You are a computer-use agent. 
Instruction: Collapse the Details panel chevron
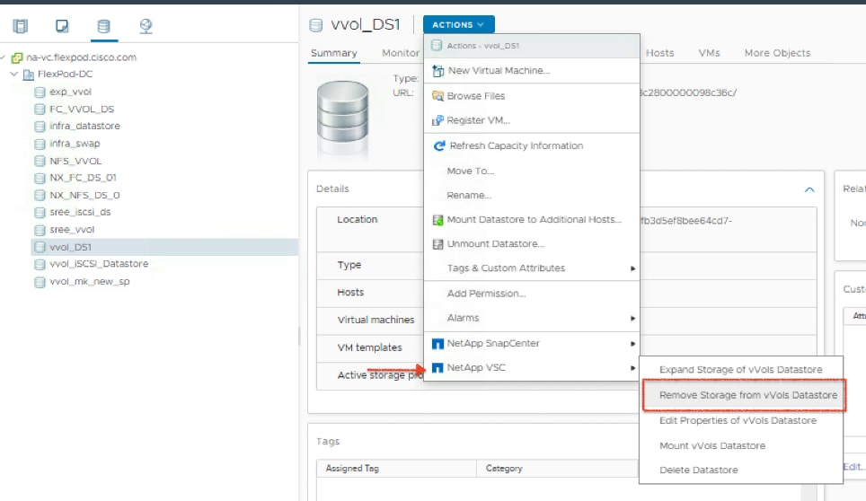tap(809, 189)
